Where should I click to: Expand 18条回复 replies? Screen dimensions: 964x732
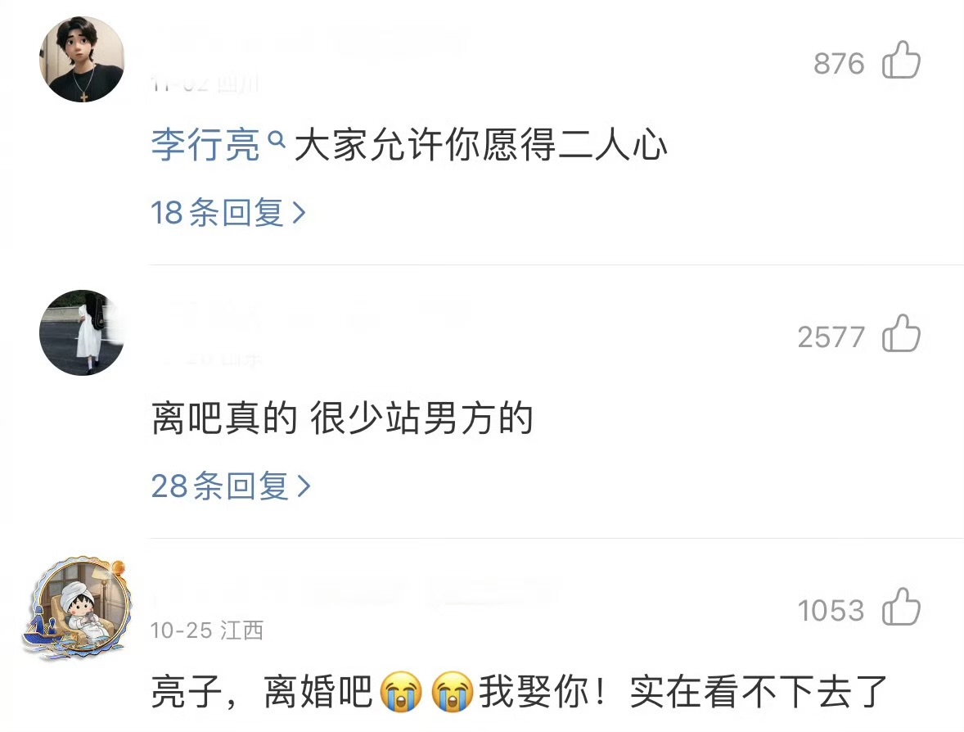click(228, 213)
